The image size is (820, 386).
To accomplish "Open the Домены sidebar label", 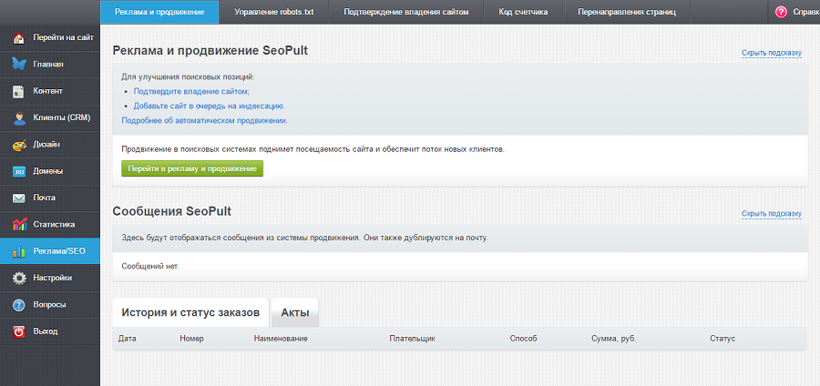I will [48, 171].
